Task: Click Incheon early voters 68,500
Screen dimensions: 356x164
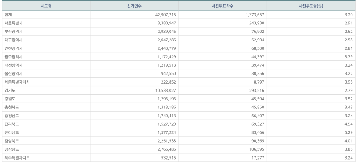Action: (258, 48)
